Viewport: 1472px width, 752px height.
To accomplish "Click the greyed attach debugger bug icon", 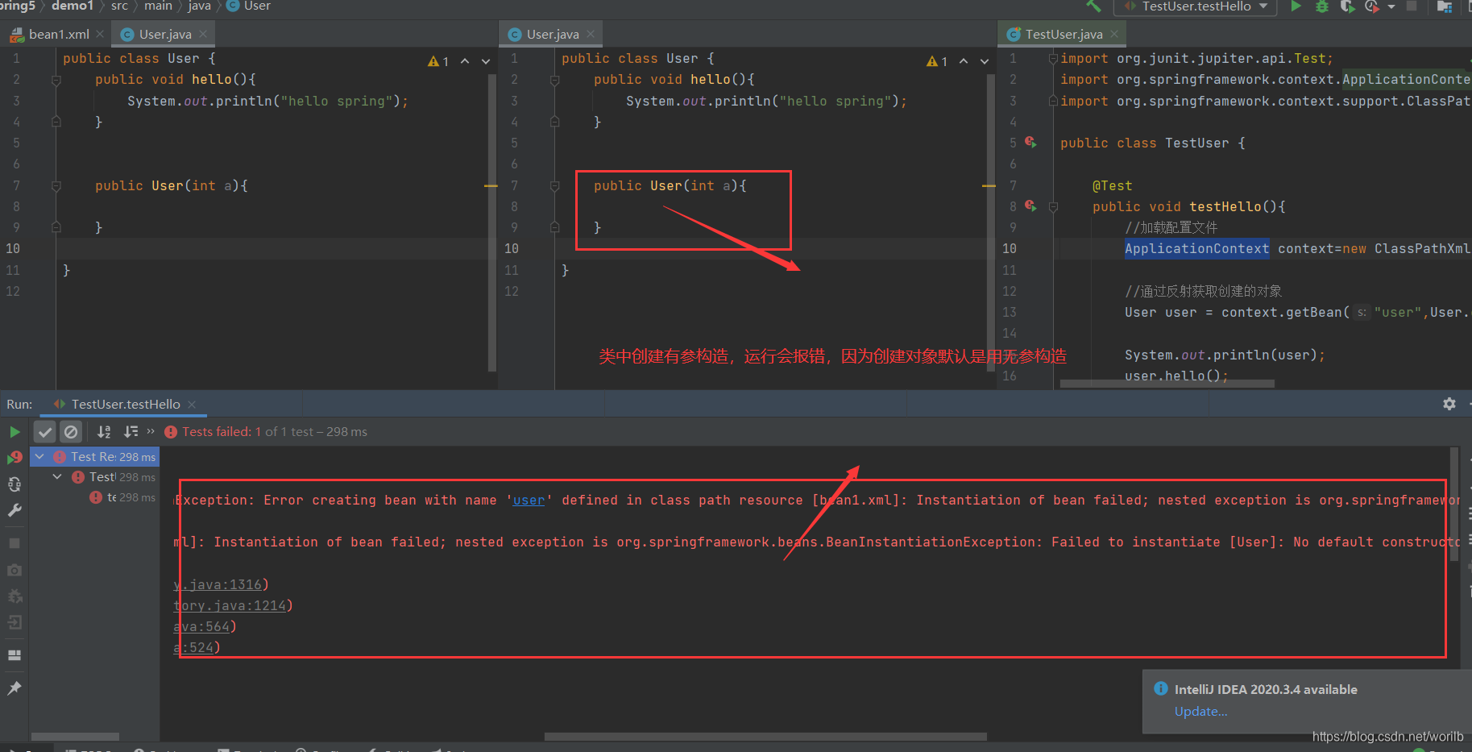I will (x=15, y=596).
